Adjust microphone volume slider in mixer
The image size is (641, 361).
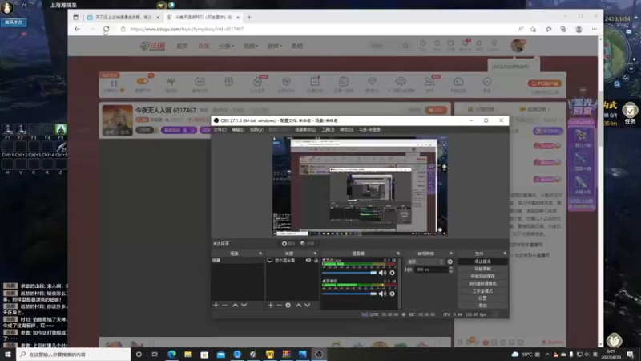click(x=349, y=273)
